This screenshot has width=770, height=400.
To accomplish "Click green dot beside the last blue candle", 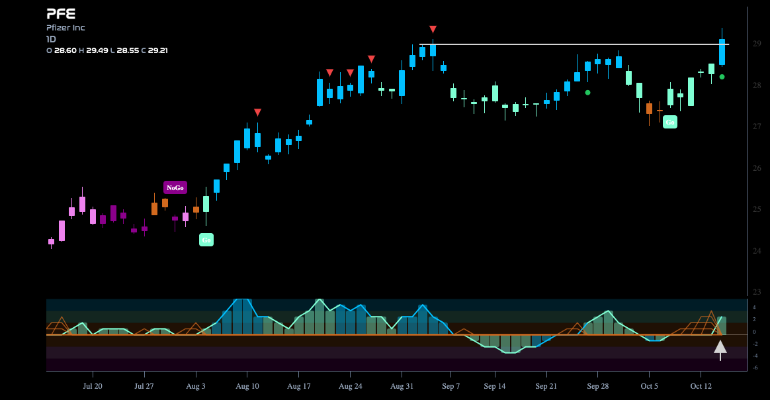I will [x=722, y=77].
